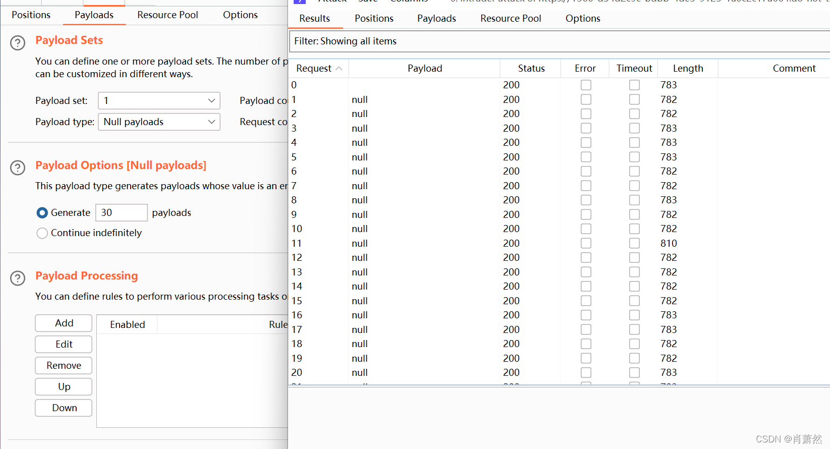
Task: Open the Options tab in attack window
Action: [x=583, y=19]
